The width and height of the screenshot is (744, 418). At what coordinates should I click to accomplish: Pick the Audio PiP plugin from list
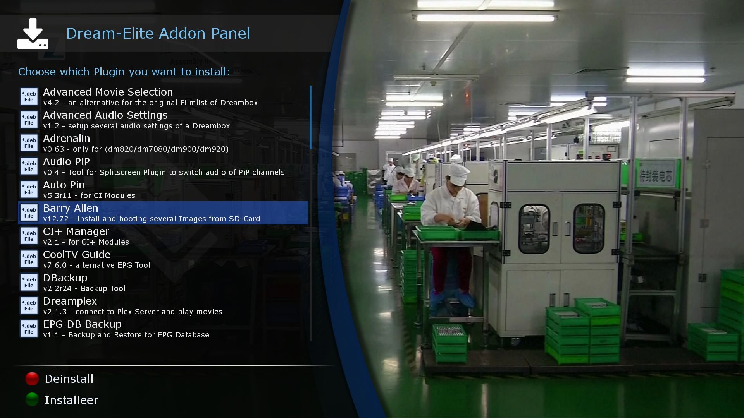pos(163,166)
